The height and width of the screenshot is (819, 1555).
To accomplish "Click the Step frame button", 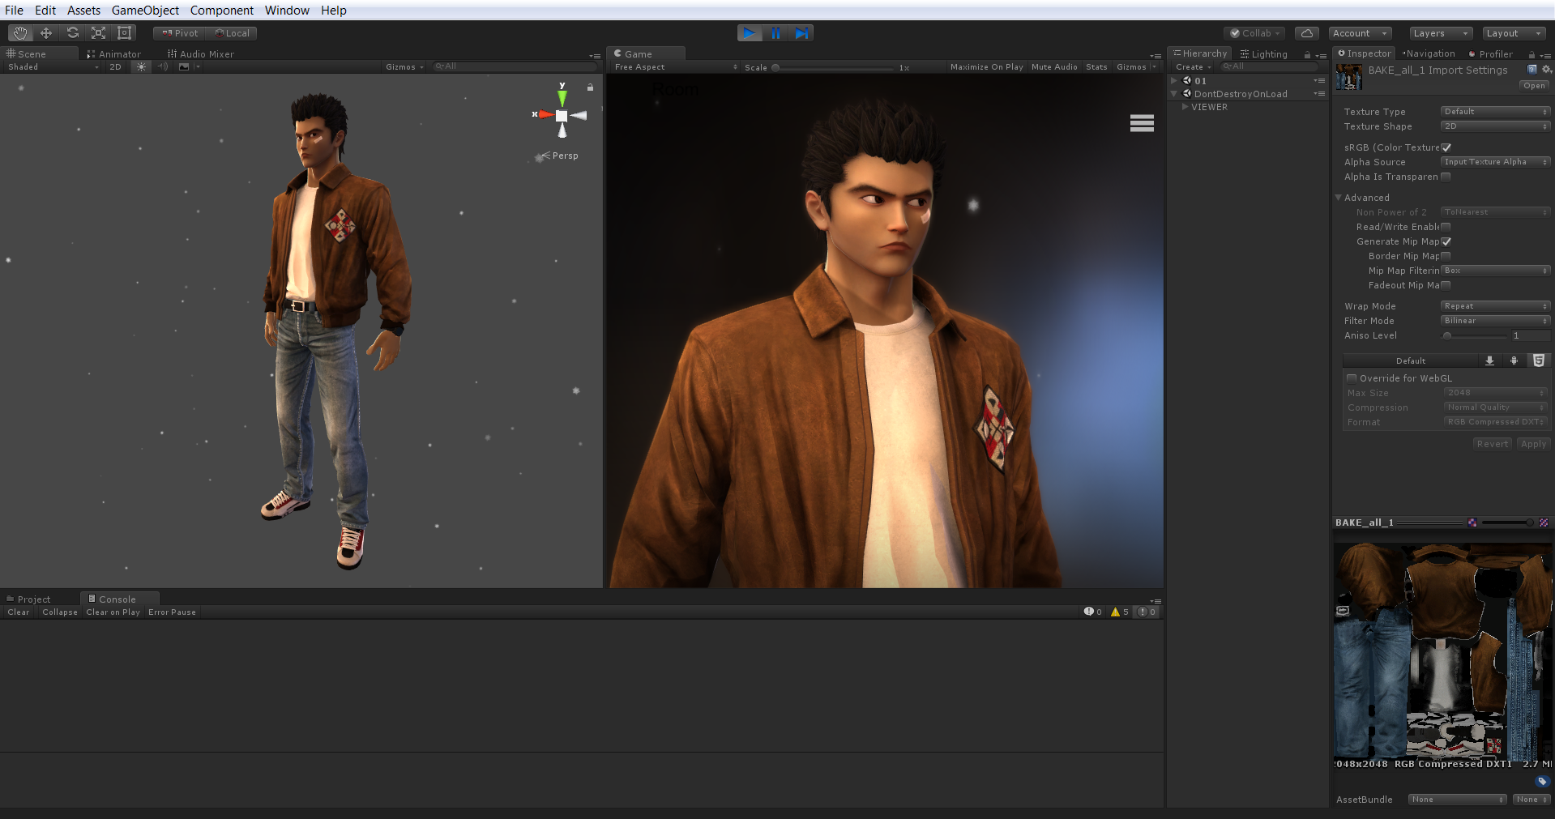I will (801, 33).
